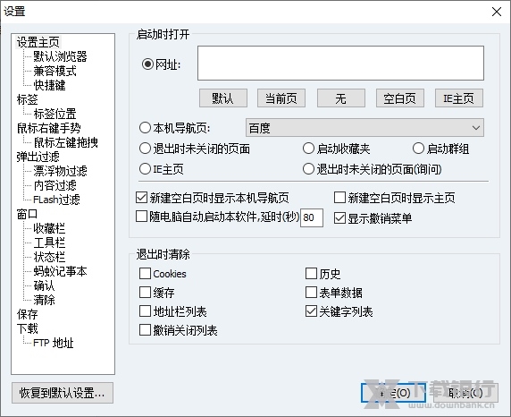Click the 当前页 button
This screenshot has width=511, height=417.
pyautogui.click(x=281, y=98)
